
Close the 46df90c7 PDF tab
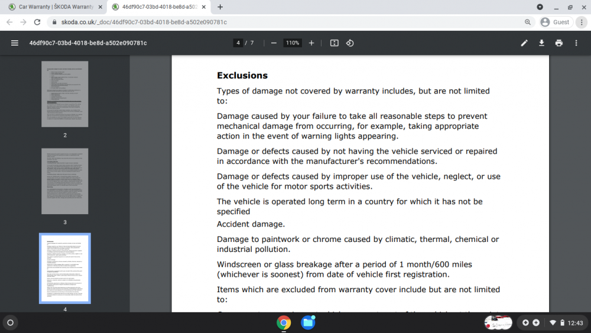pyautogui.click(x=203, y=7)
